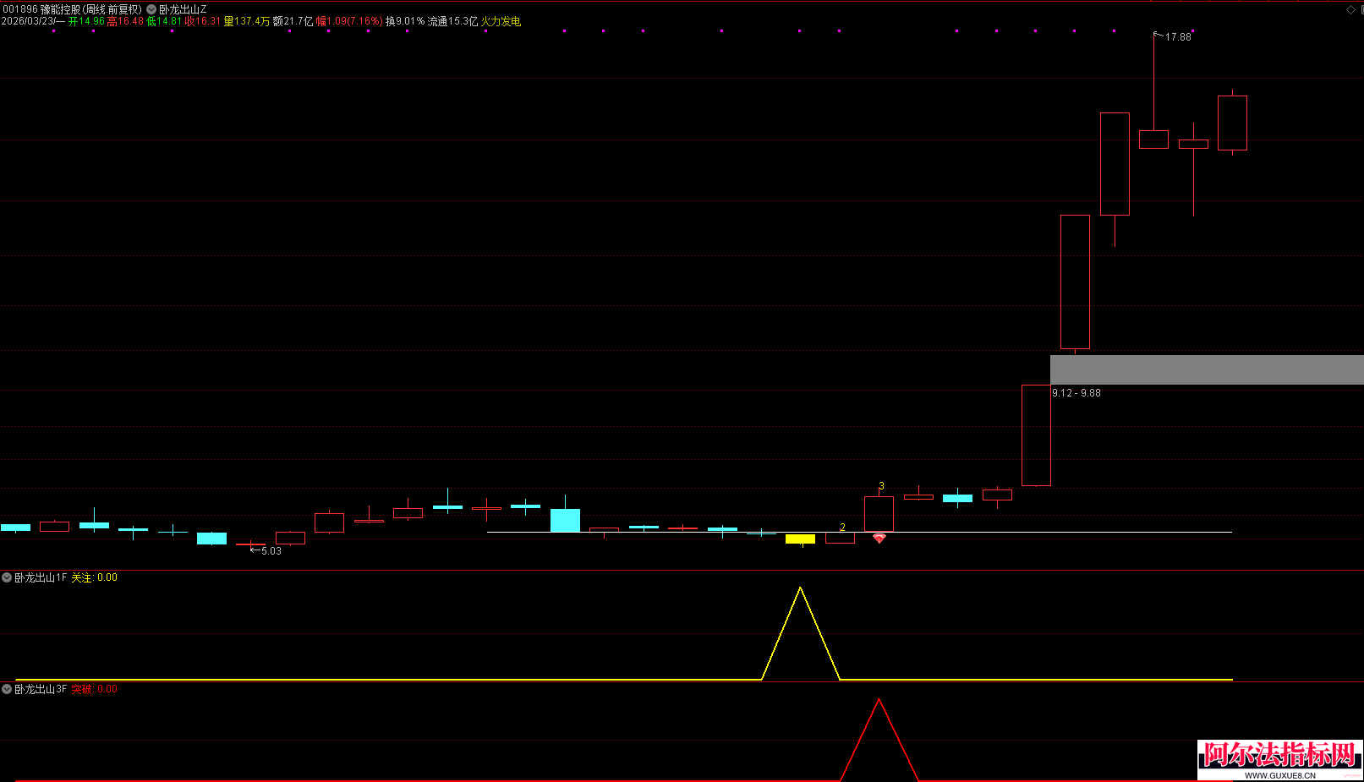Screen dimensions: 1364x782
Task: Select the small red candle labeled 2
Action: 840,538
